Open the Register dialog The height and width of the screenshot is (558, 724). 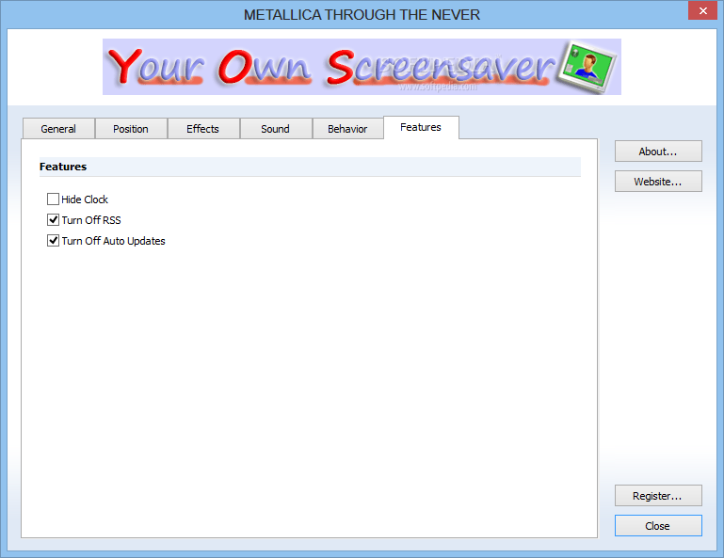point(658,496)
